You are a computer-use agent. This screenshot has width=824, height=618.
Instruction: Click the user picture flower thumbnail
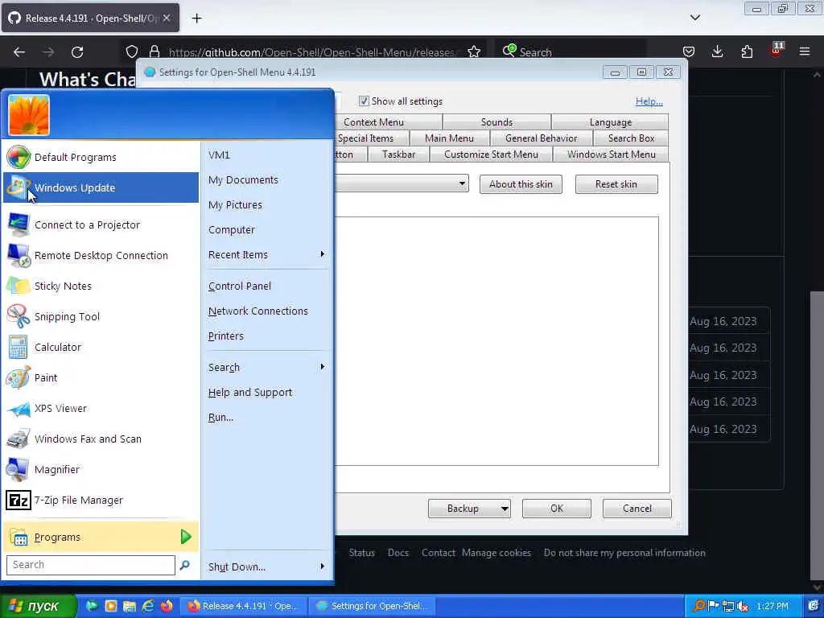pyautogui.click(x=29, y=115)
